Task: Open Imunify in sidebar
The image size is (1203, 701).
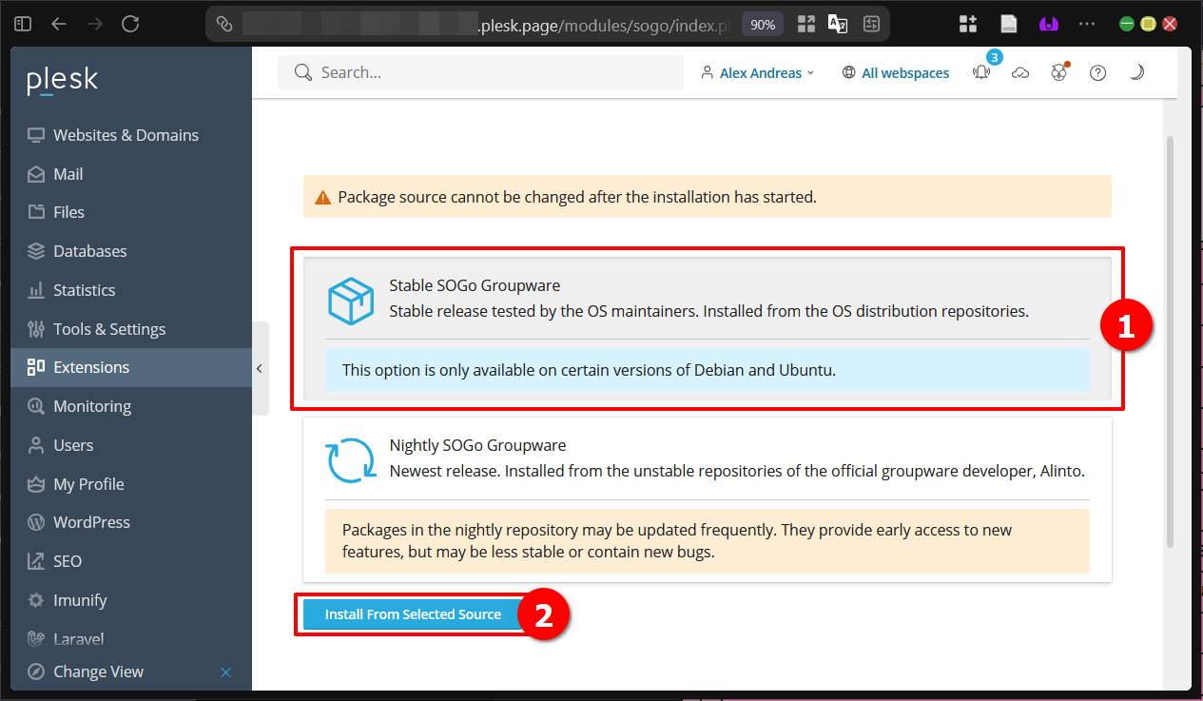Action: (x=131, y=600)
